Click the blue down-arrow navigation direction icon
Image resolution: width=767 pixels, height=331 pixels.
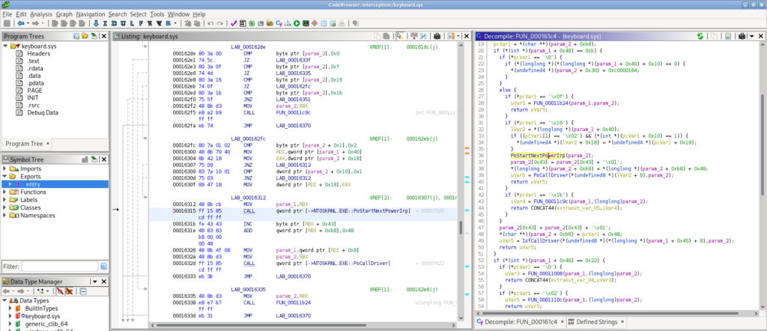tap(96, 23)
